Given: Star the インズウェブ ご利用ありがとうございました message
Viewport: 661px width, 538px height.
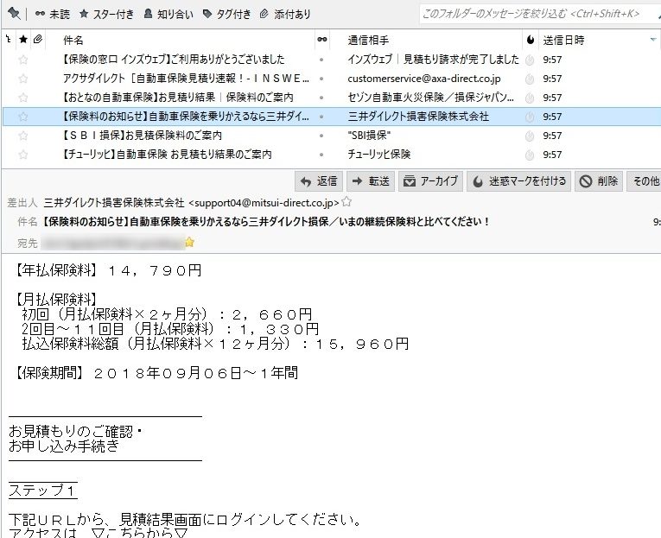Looking at the screenshot, I should pyautogui.click(x=23, y=60).
